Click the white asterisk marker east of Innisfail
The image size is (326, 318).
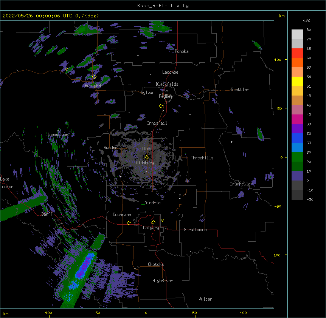click(x=190, y=114)
